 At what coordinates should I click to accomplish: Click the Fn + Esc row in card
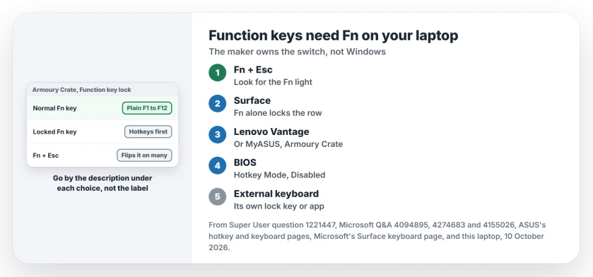pos(102,155)
